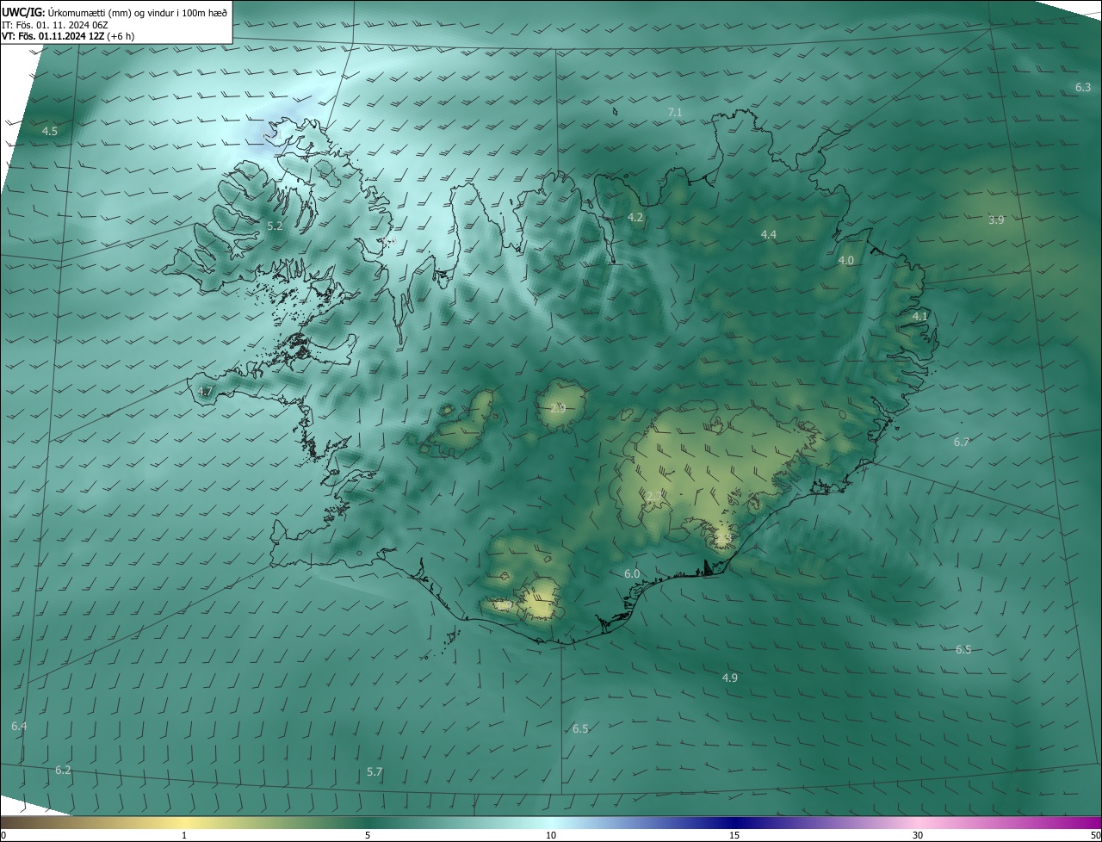Click the initial time line 'IT: Fös. 01. 11. 2024 06Z'
This screenshot has width=1102, height=842.
(57, 25)
